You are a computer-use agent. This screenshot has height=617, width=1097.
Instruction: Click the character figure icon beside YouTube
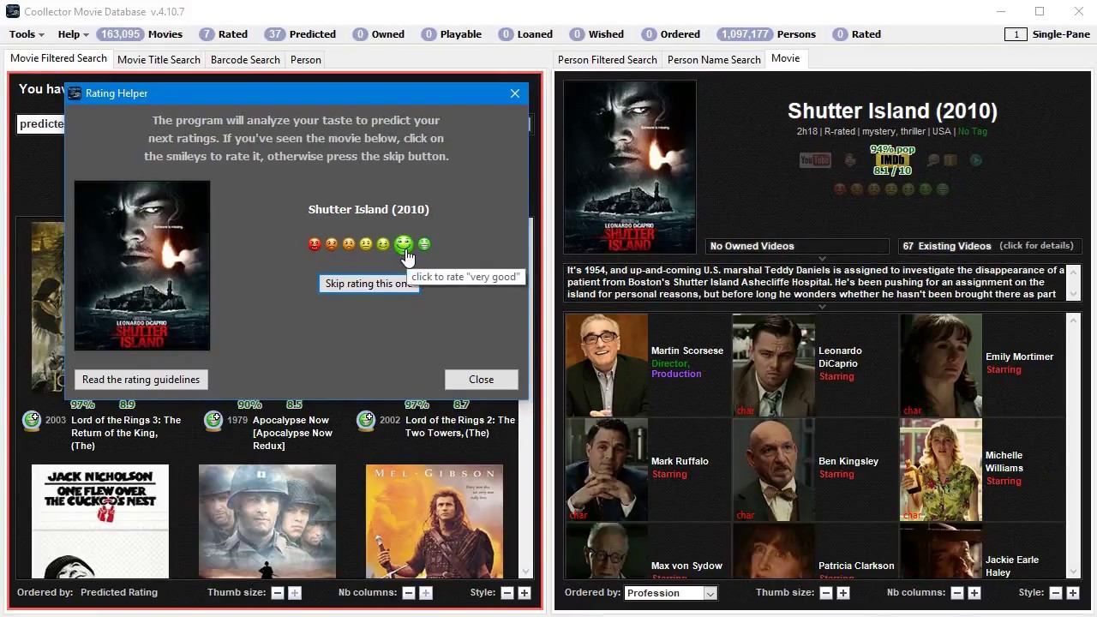coord(850,160)
